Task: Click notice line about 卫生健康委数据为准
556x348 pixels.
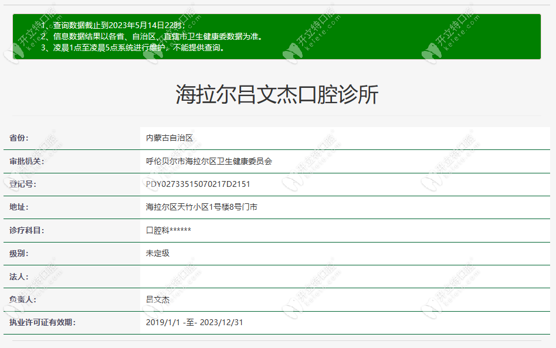Action: (x=153, y=36)
